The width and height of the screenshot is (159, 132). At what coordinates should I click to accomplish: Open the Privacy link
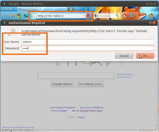(81, 117)
